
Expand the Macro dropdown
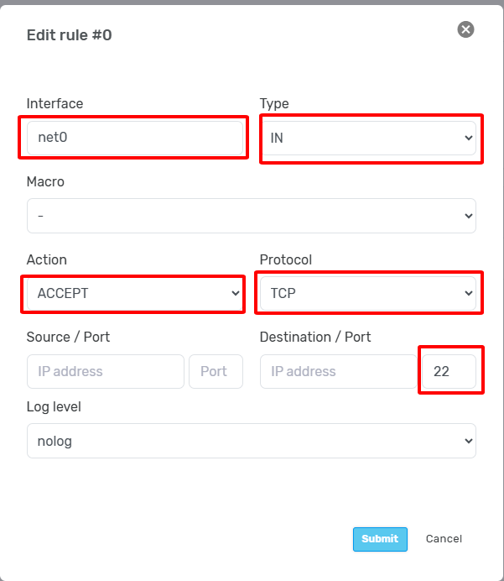pyautogui.click(x=251, y=216)
